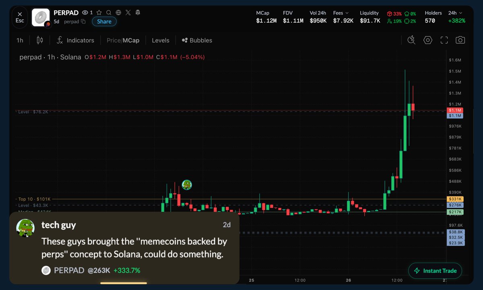Open the PERPAD token logo image
Image resolution: width=483 pixels, height=290 pixels.
pos(41,18)
